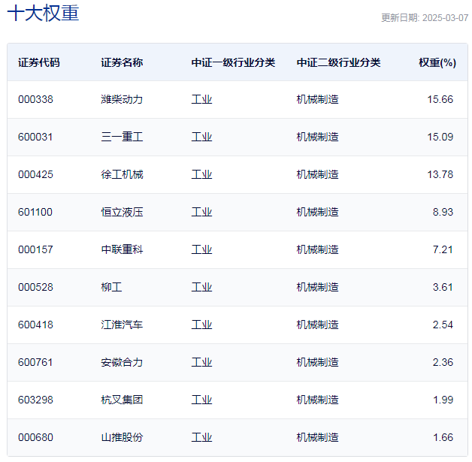Select security code 600031
The image size is (472, 462).
pyautogui.click(x=35, y=137)
